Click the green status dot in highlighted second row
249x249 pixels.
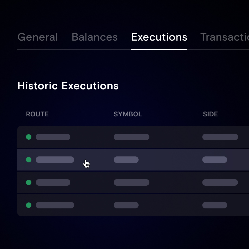[29, 160]
